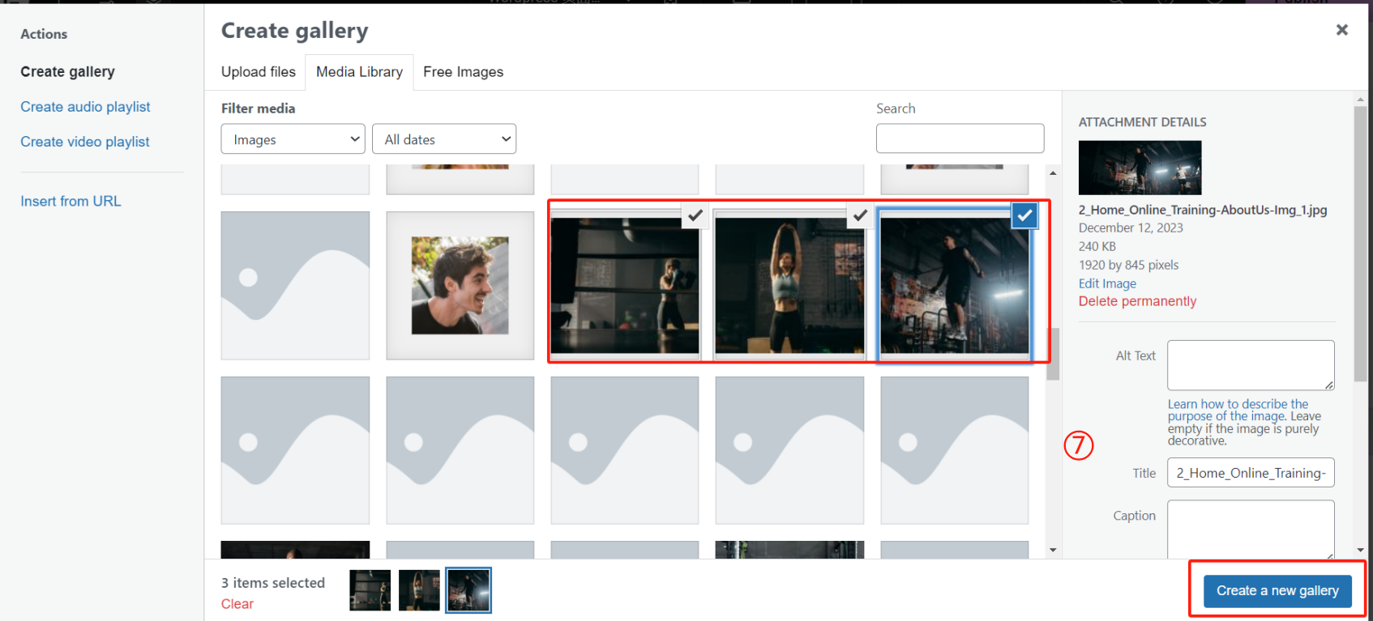Click the '3 items selected' status text

coord(273,583)
